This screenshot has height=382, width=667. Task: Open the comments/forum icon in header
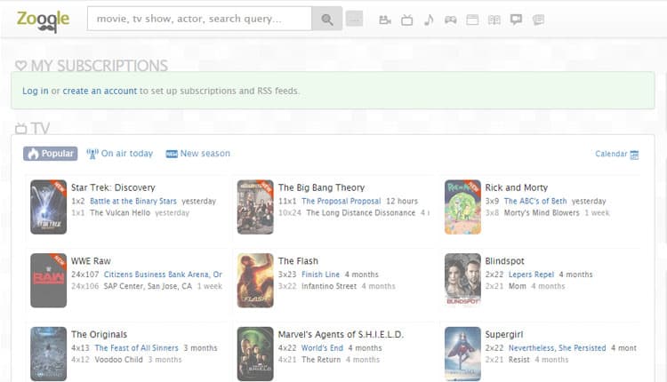coord(538,20)
